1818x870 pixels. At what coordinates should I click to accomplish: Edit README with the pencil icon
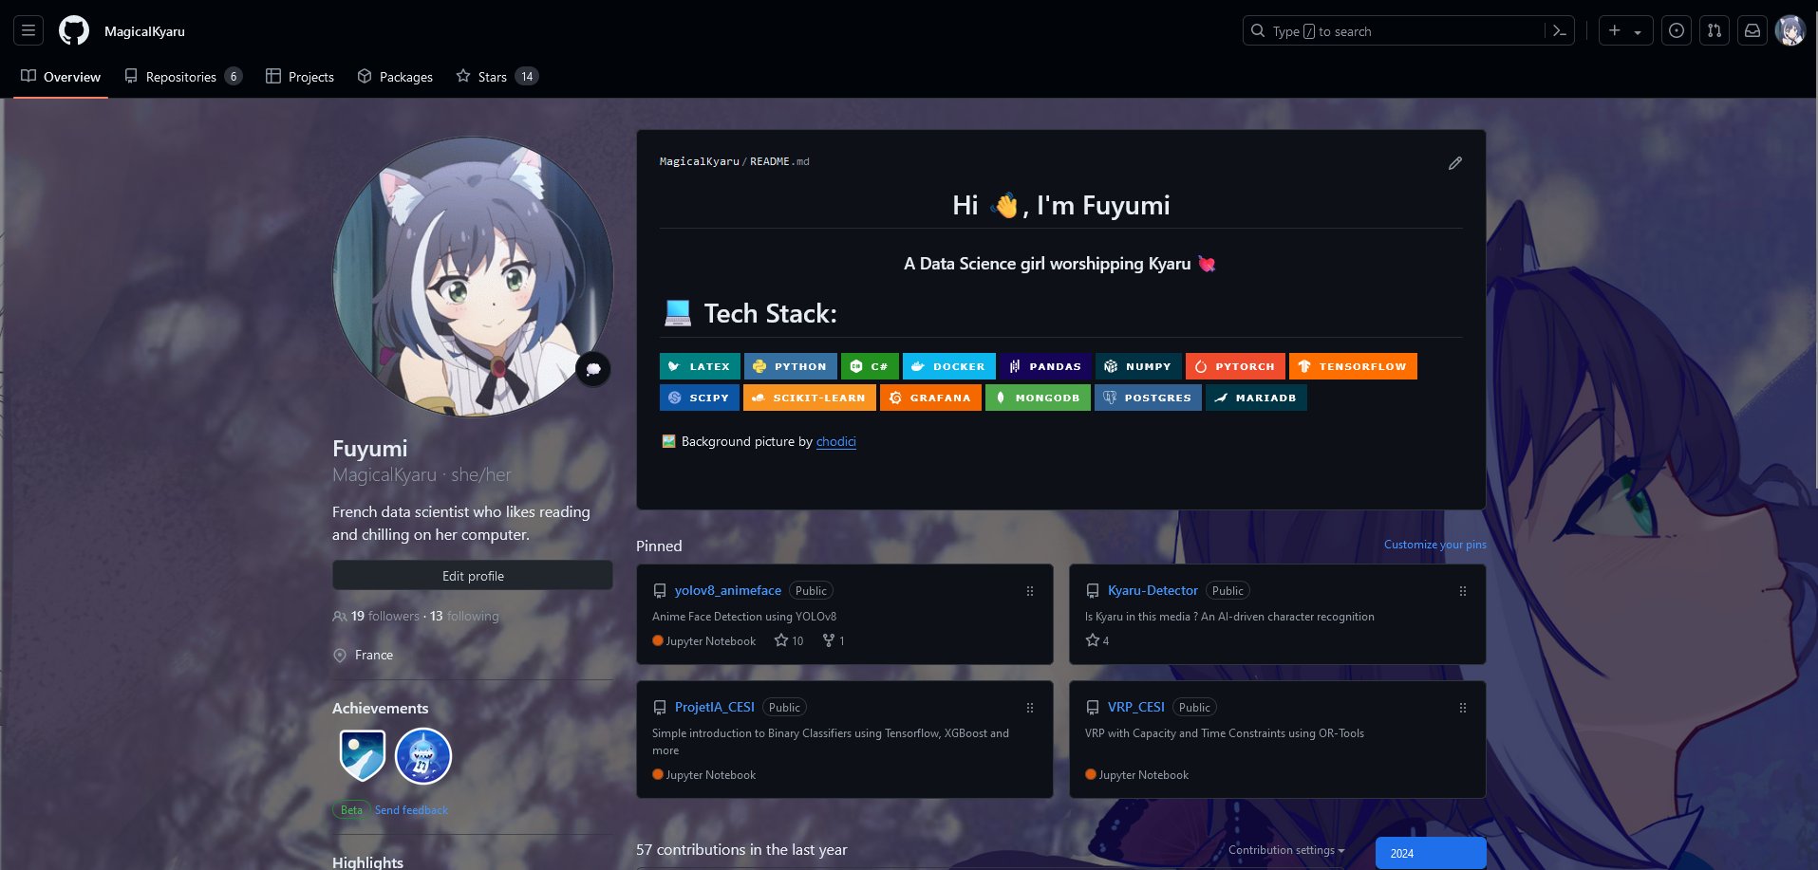point(1454,163)
